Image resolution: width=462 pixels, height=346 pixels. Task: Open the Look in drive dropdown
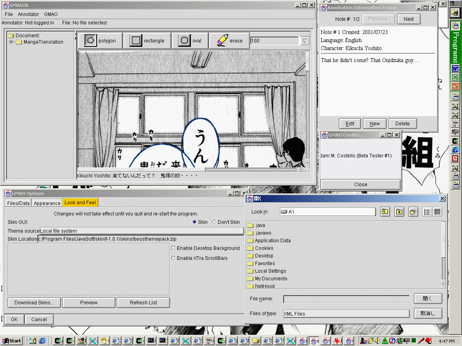tap(328, 211)
